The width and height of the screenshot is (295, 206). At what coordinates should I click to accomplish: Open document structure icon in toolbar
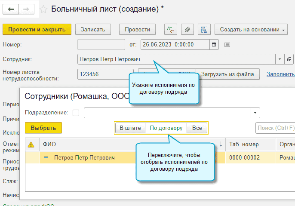coord(204,29)
